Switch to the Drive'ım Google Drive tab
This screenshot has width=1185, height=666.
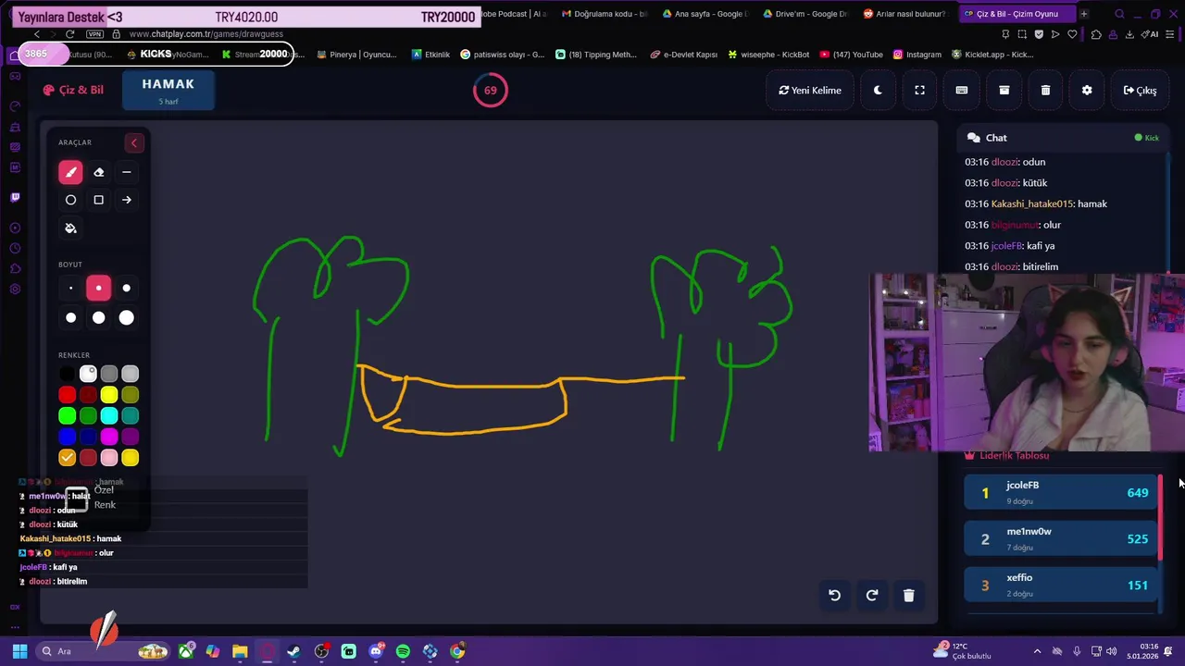(804, 14)
